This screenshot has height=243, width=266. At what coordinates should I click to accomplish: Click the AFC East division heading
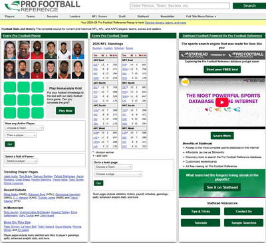tap(98, 60)
